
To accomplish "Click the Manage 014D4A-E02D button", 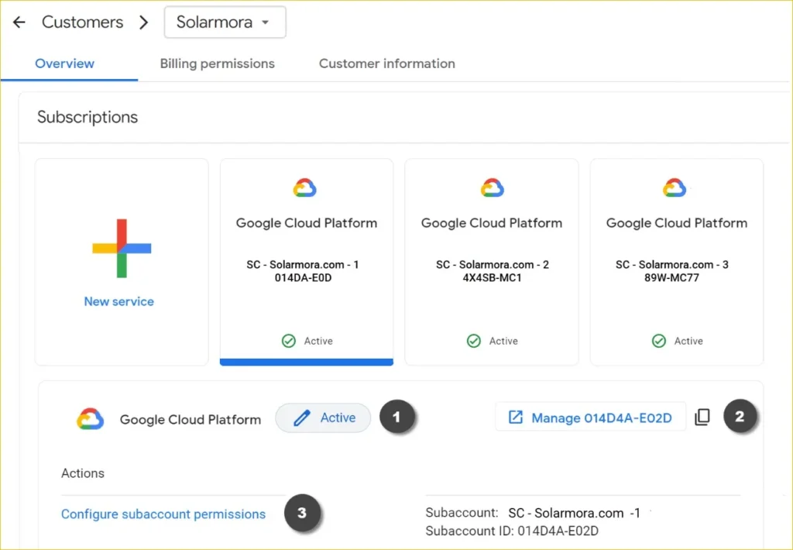I will (x=590, y=418).
